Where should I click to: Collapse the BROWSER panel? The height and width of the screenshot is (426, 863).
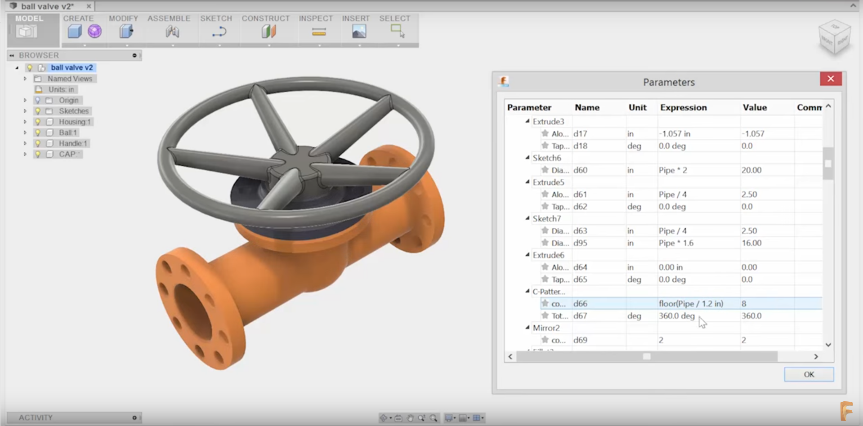coord(11,55)
